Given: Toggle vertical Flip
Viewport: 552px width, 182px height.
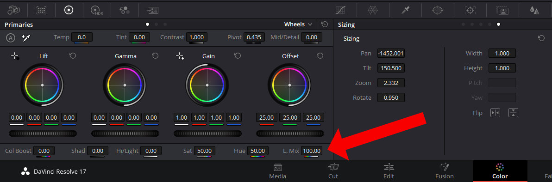Looking at the screenshot, I should click(513, 113).
